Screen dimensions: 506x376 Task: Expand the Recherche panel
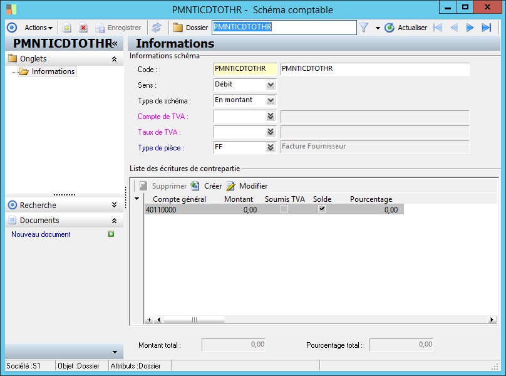(x=114, y=205)
